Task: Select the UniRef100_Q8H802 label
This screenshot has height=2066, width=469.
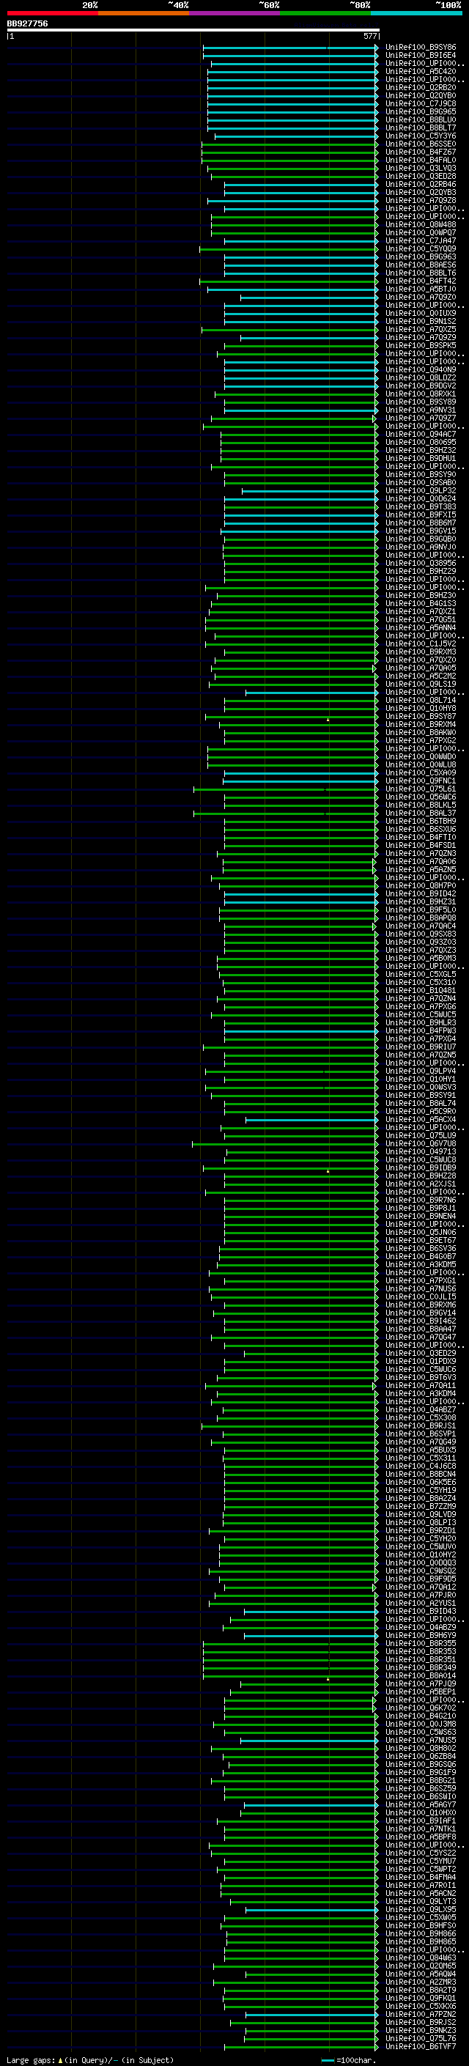Action: pos(421,1748)
